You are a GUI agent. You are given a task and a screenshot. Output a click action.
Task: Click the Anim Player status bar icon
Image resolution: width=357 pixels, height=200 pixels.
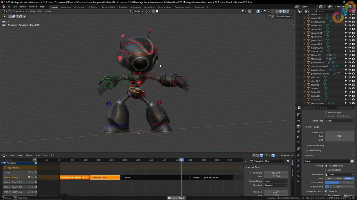[x=169, y=198]
